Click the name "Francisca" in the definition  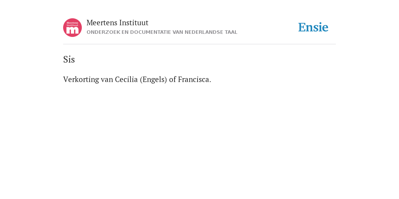(x=194, y=79)
